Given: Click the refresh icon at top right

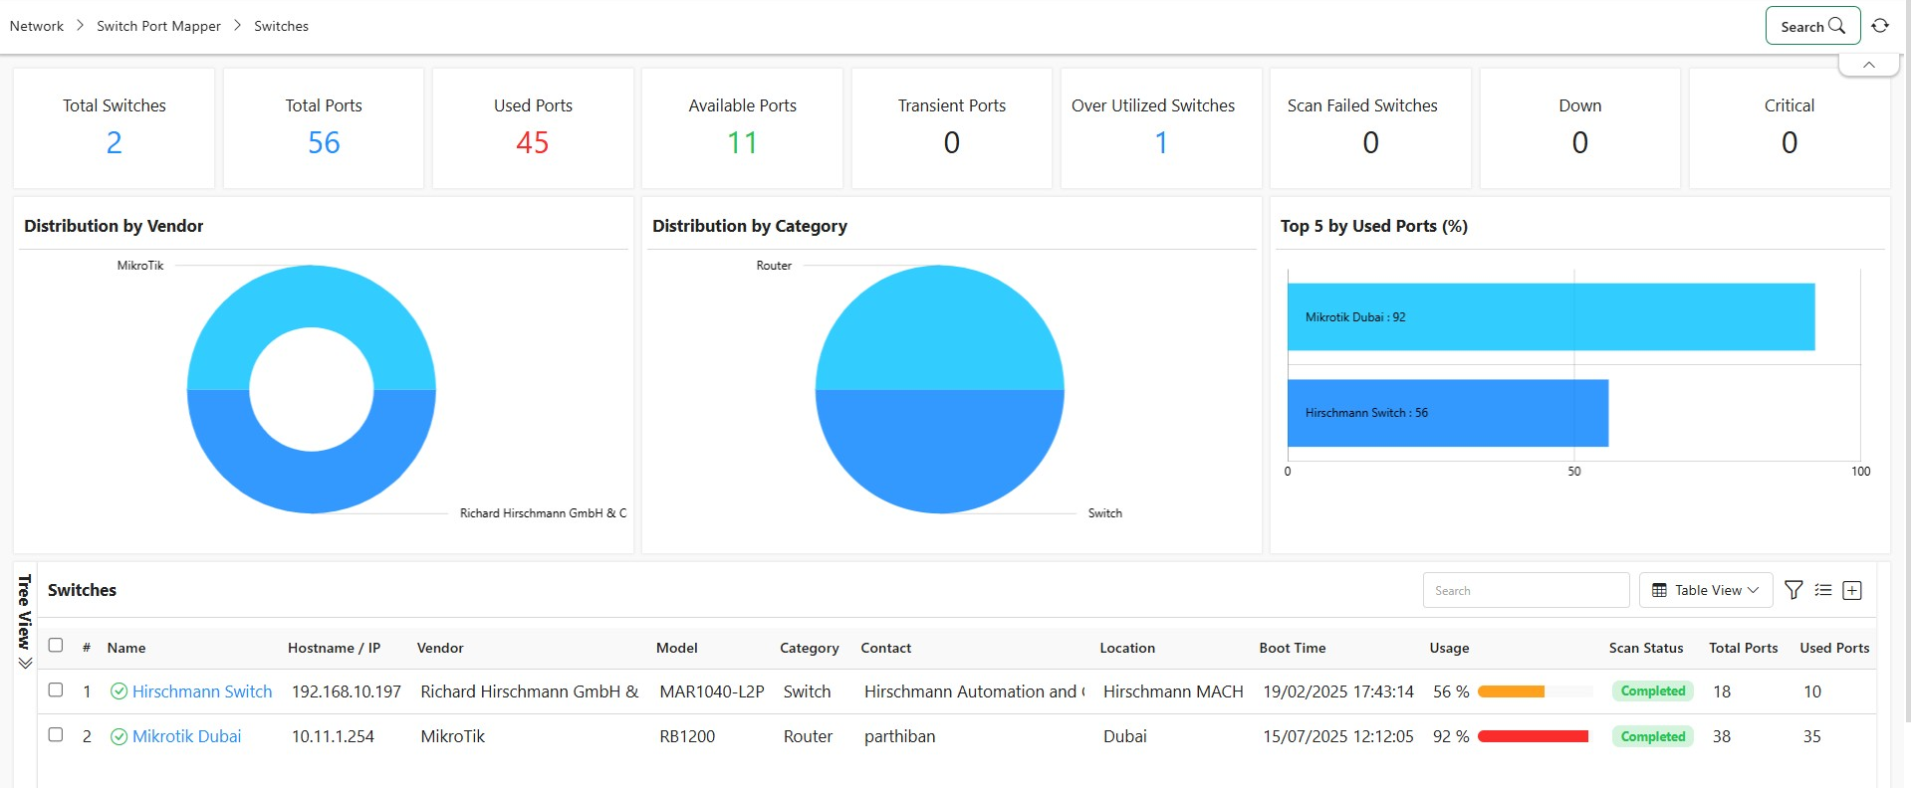Looking at the screenshot, I should 1879,26.
